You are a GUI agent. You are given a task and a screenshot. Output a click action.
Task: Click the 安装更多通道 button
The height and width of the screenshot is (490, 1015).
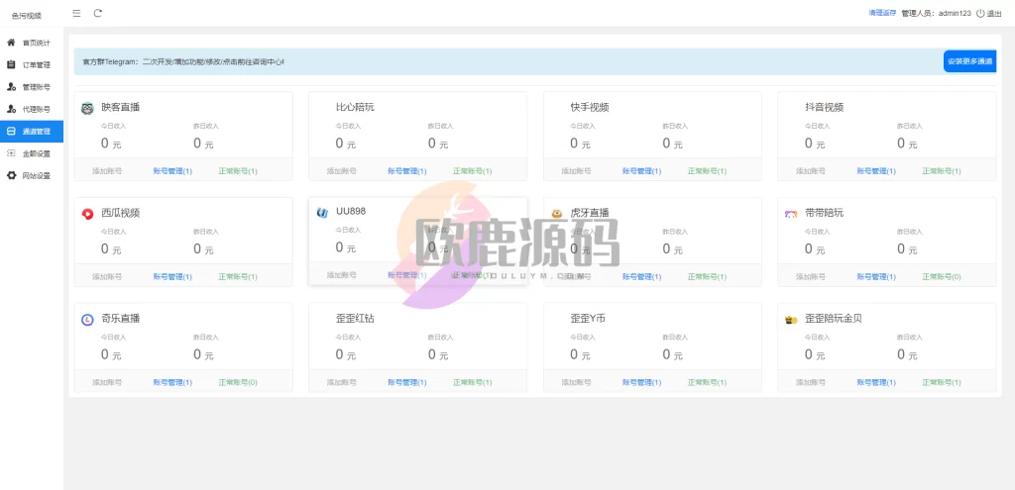(x=969, y=61)
